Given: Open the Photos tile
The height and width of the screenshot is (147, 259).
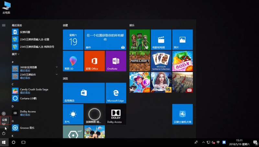Looking at the screenshot, I should [182, 40].
